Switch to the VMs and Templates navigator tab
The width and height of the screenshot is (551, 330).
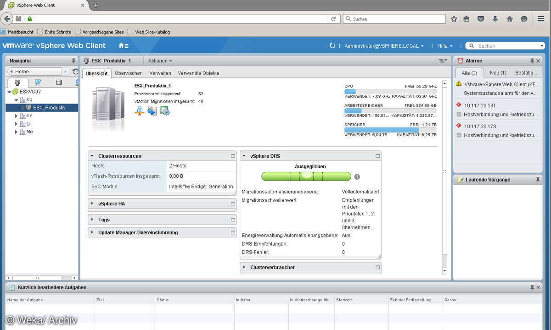pos(38,82)
